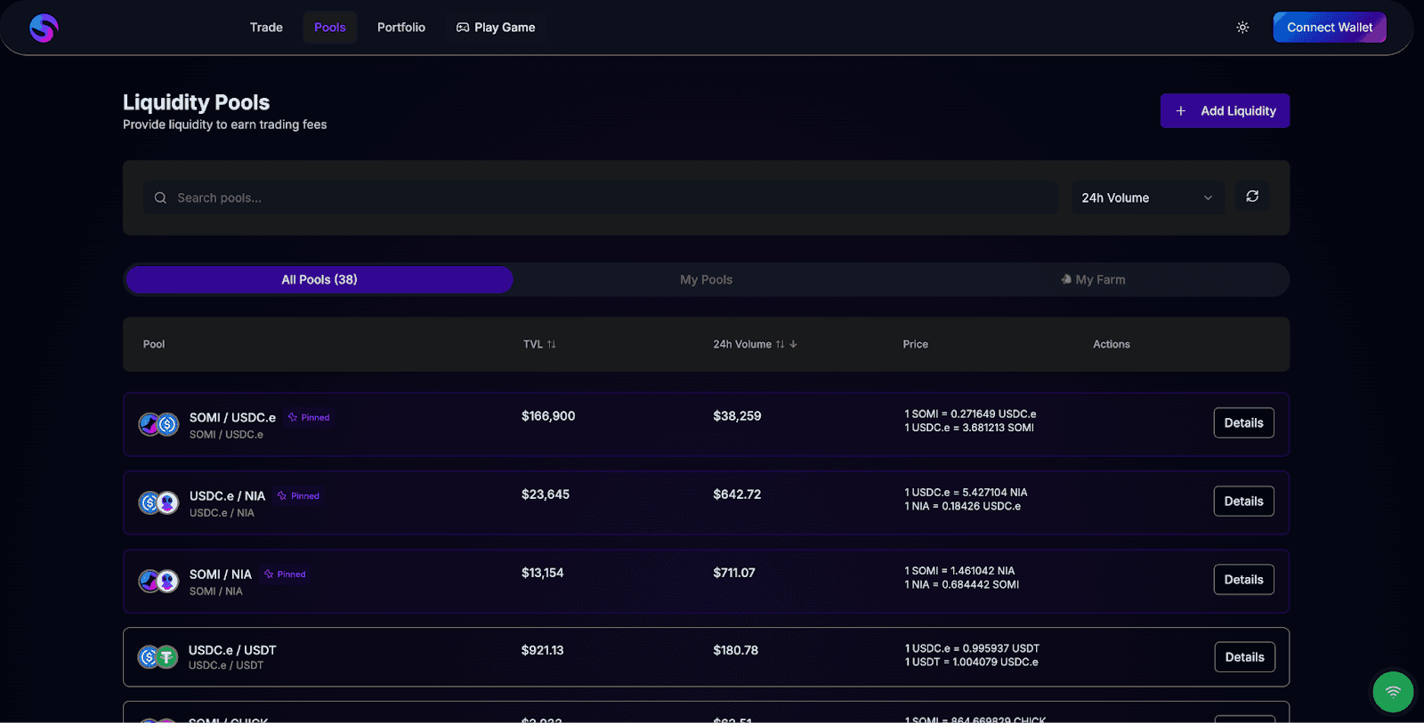
Task: Click the USDC.e / USDT token pair icon
Action: pos(158,657)
